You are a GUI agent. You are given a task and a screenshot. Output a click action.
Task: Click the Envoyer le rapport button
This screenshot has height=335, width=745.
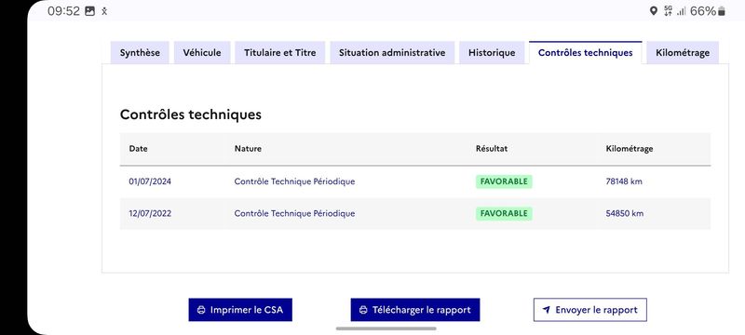[590, 310]
